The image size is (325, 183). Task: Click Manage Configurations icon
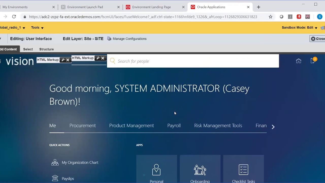[109, 39]
